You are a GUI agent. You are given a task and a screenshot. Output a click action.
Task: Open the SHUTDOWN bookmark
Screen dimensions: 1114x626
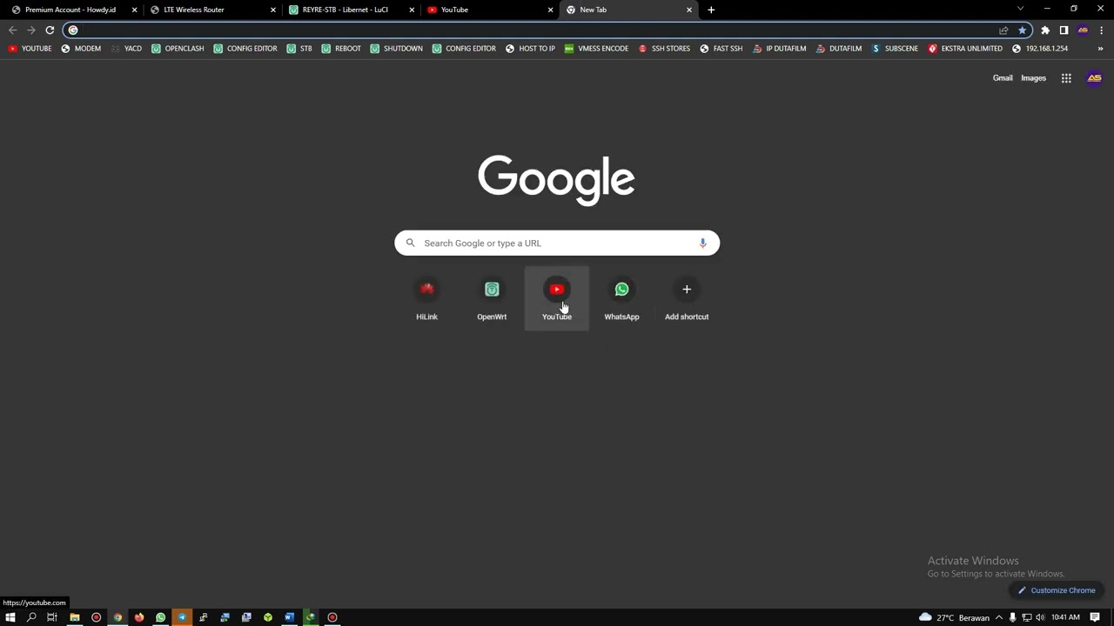pos(396,49)
